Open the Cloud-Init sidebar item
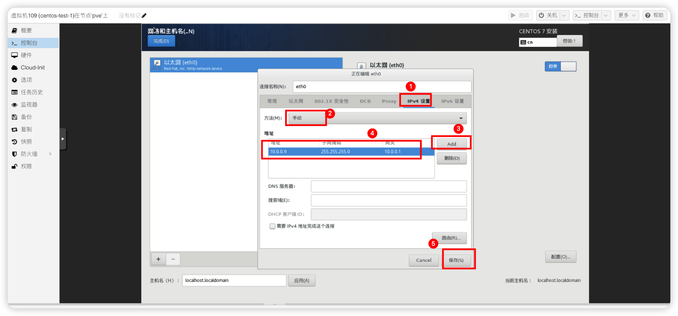Image resolution: width=678 pixels, height=316 pixels. coord(33,68)
